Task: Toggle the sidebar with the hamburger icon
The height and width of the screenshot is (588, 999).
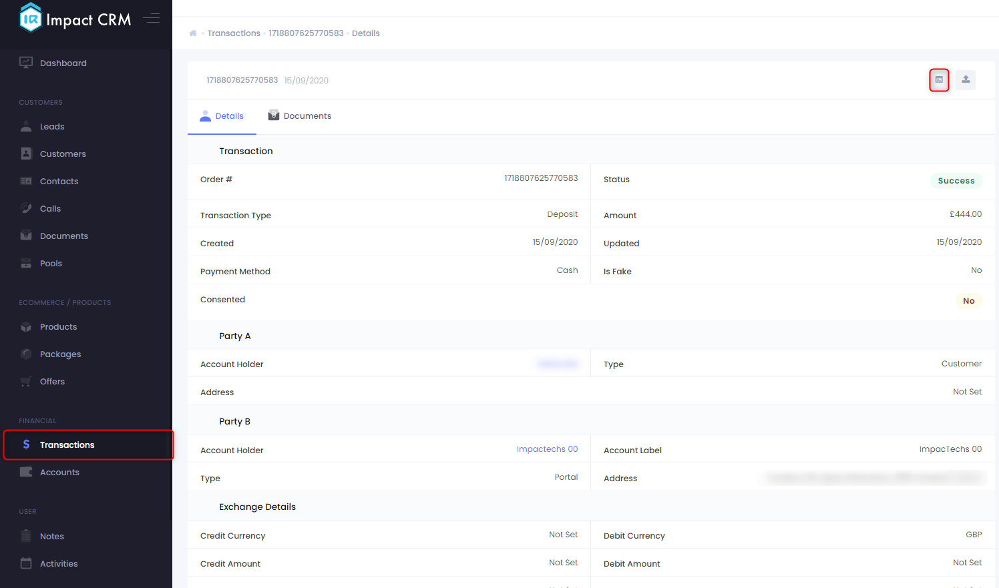Action: tap(152, 19)
